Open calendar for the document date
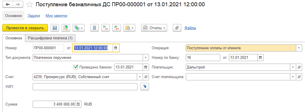Screen dimensions: 305x112 [x=116, y=48]
